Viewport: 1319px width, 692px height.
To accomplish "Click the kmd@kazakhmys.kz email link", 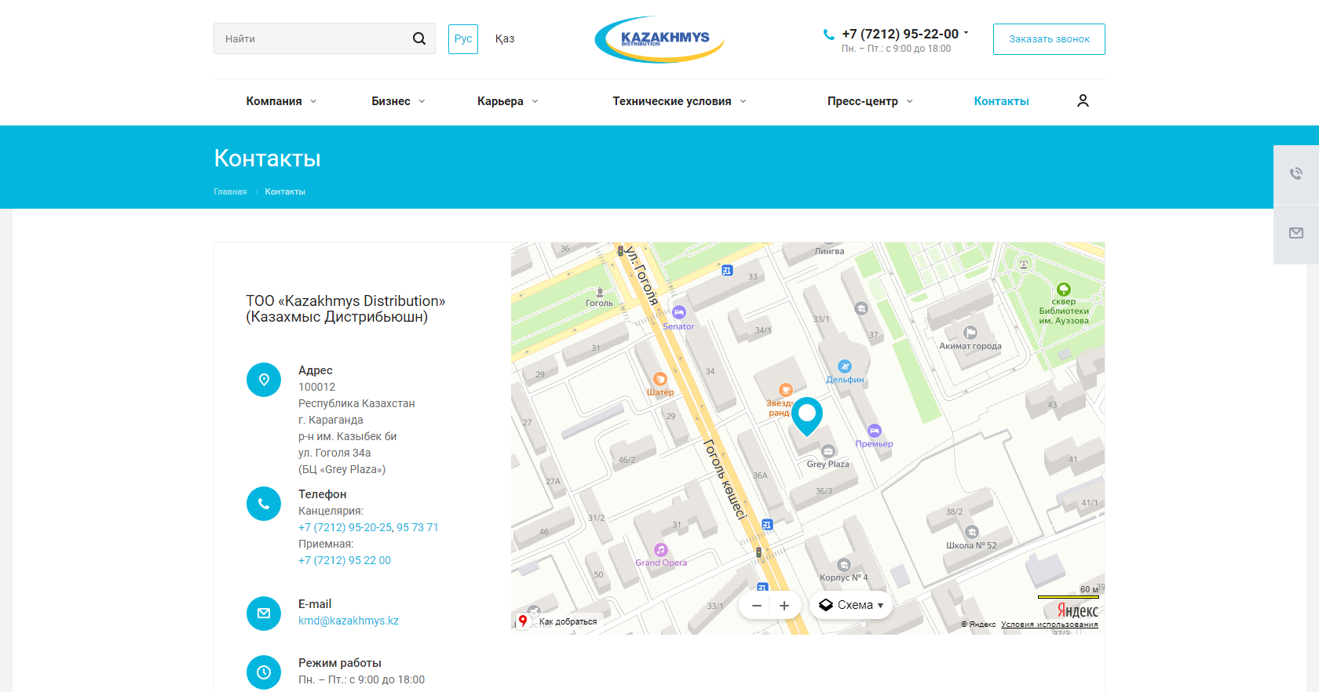I will point(349,621).
